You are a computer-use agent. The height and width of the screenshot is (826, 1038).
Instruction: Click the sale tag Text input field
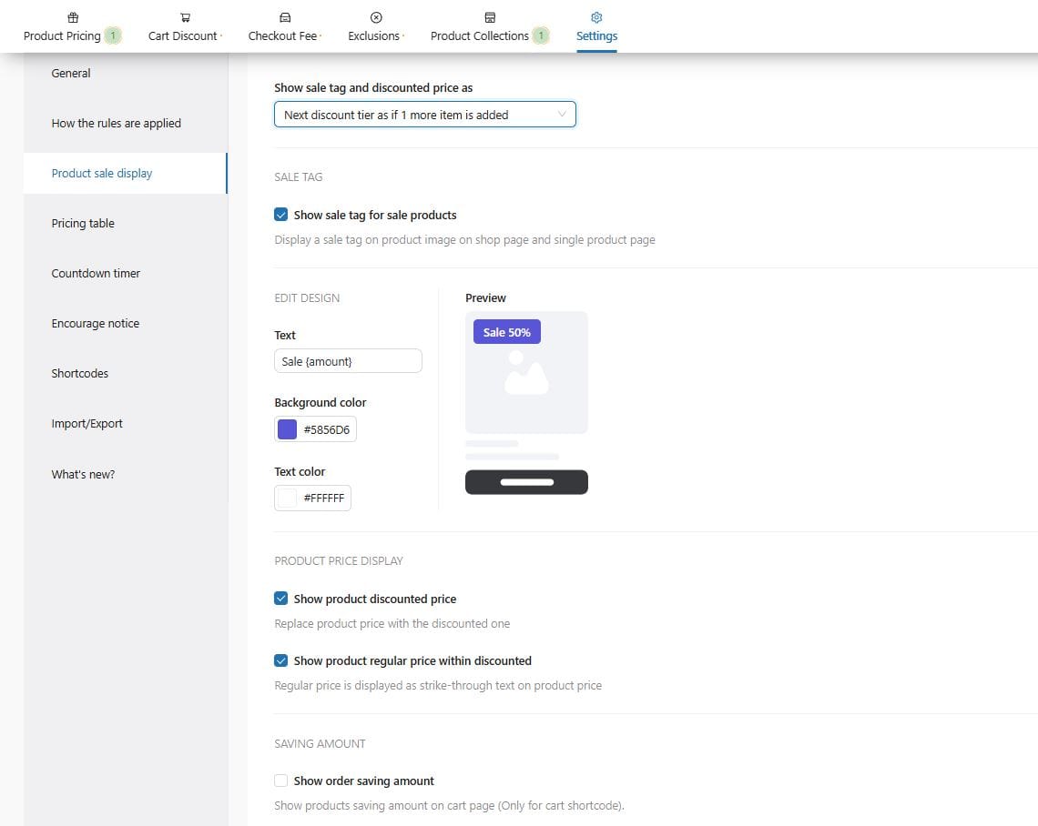(348, 361)
